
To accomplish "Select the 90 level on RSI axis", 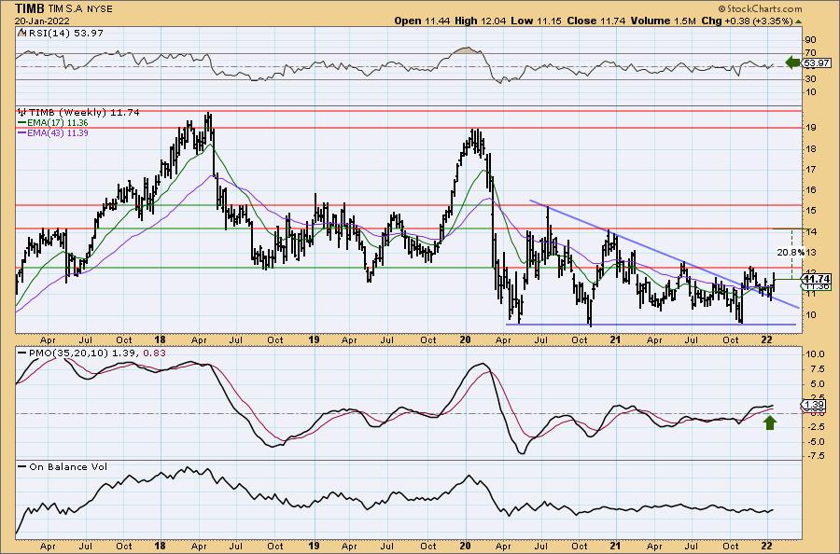I will click(810, 39).
